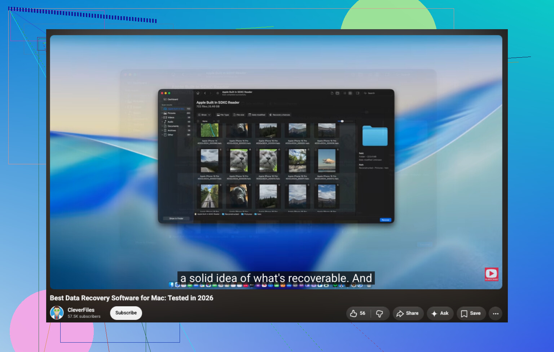The height and width of the screenshot is (352, 554).
Task: Switch to grid view icon
Action: [x=350, y=93]
